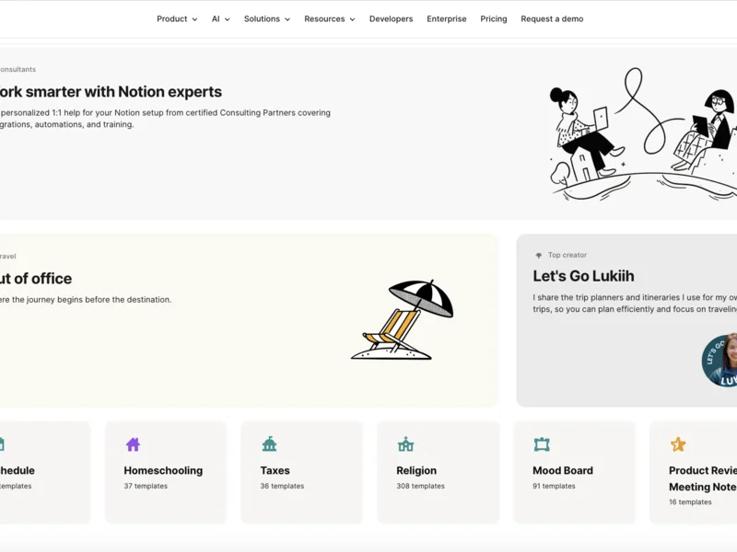Viewport: 737px width, 552px height.
Task: Click the beach chair umbrella illustration
Action: click(x=403, y=319)
